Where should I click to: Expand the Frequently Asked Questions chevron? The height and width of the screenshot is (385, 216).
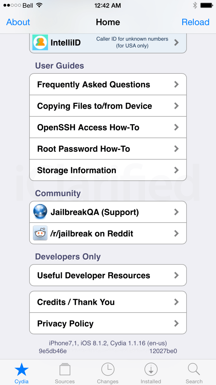176,85
